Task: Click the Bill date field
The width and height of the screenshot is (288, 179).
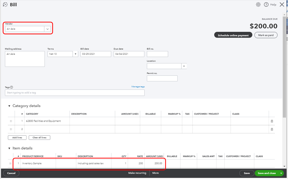Action: click(96, 54)
